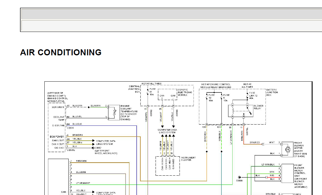Click the dark gray top header bar
Image resolution: width=322 pixels, height=195 pixels.
(171, 14)
